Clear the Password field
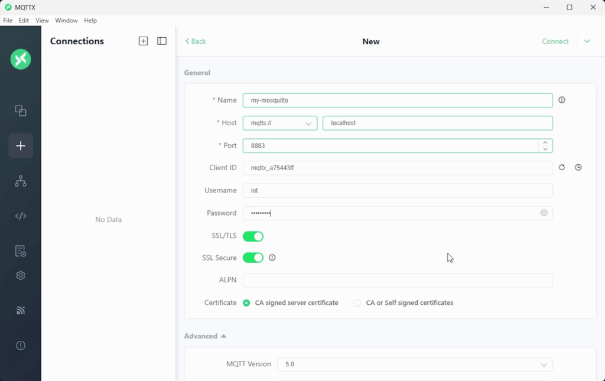The width and height of the screenshot is (605, 381). coord(544,213)
